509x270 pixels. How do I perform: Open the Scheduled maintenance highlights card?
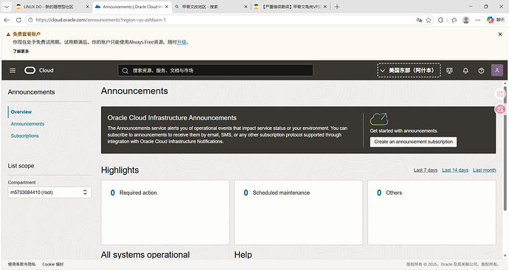click(x=298, y=212)
